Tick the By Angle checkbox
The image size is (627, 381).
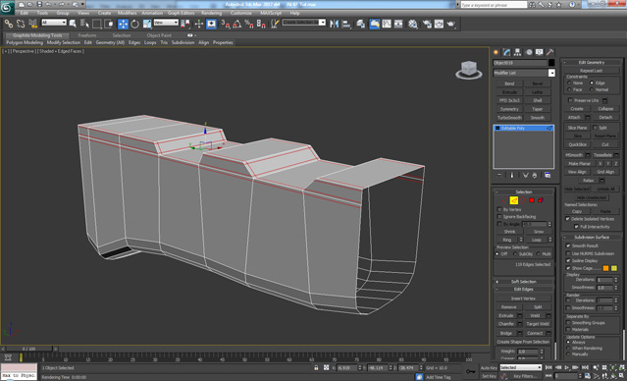point(499,224)
